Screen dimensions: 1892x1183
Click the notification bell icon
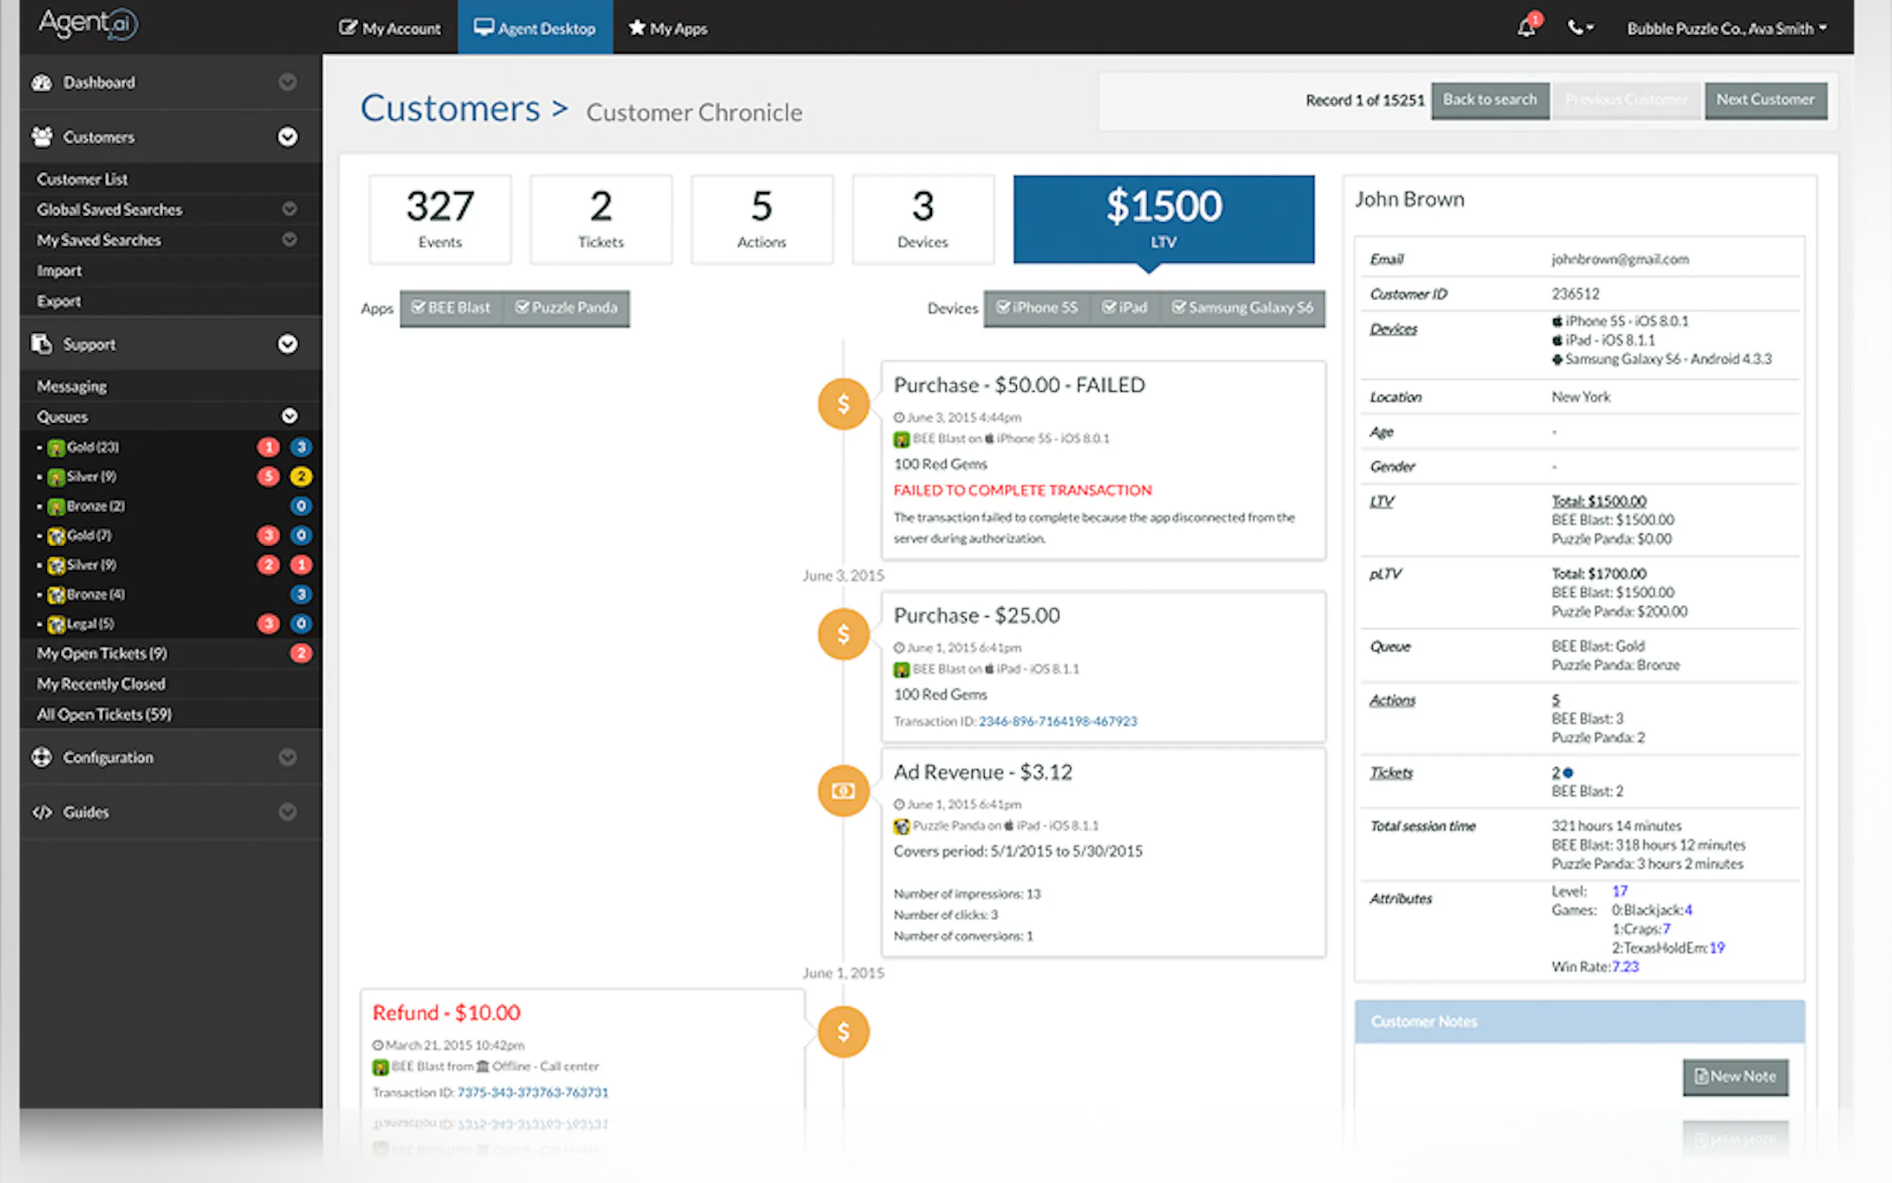click(1526, 28)
